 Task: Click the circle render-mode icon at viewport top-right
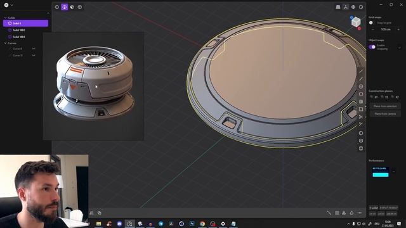click(361, 7)
